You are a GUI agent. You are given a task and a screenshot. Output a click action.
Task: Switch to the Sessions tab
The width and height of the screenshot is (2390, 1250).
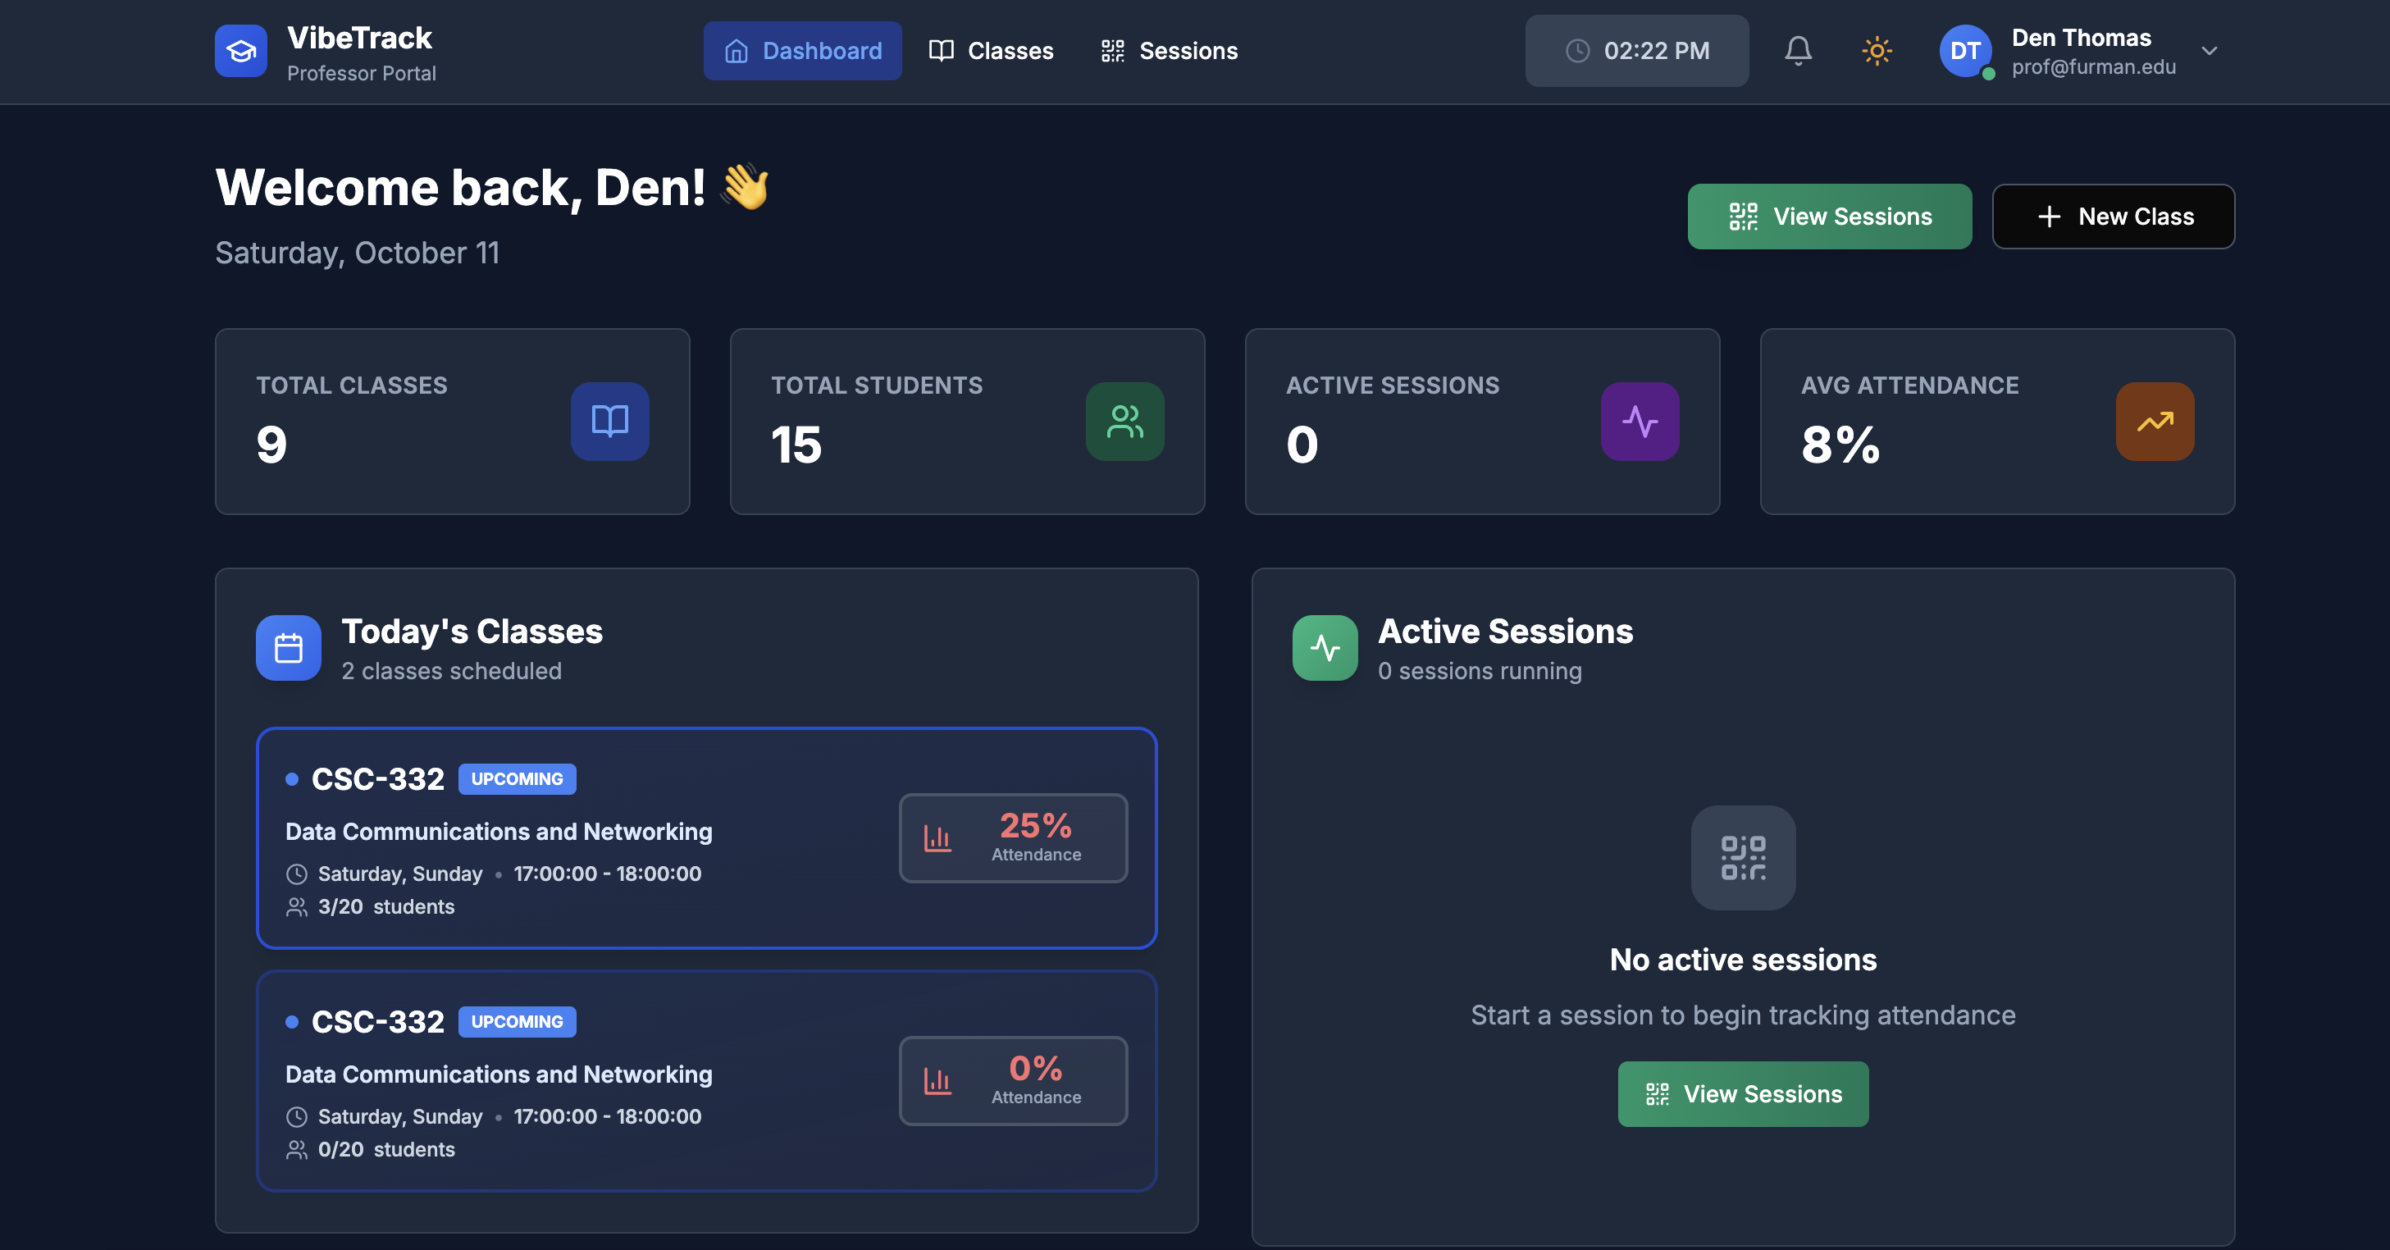[x=1168, y=51]
